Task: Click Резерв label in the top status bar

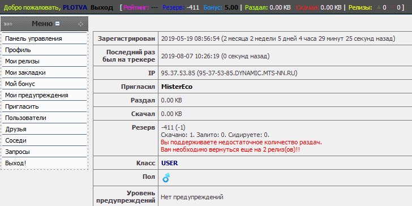Action: click(x=173, y=7)
